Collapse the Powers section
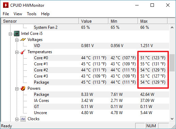 [x=17, y=89]
